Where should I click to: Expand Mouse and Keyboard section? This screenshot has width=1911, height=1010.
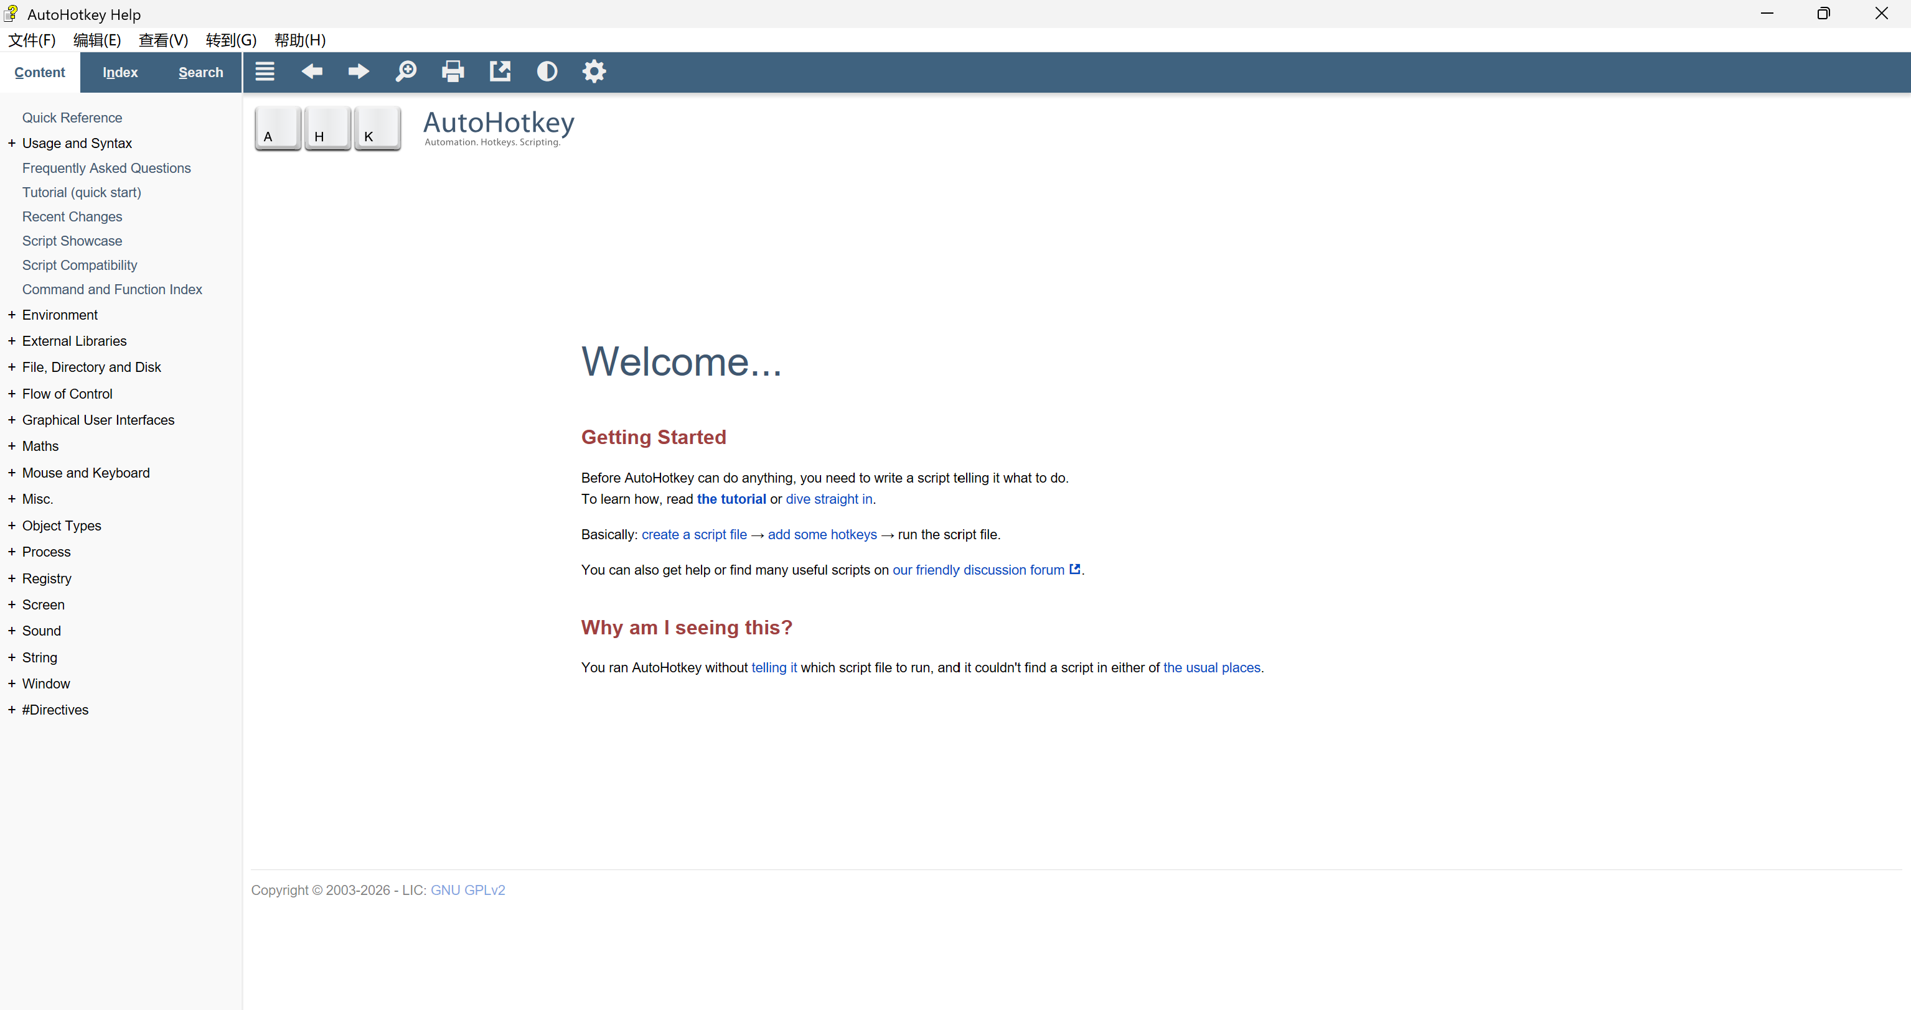tap(12, 473)
